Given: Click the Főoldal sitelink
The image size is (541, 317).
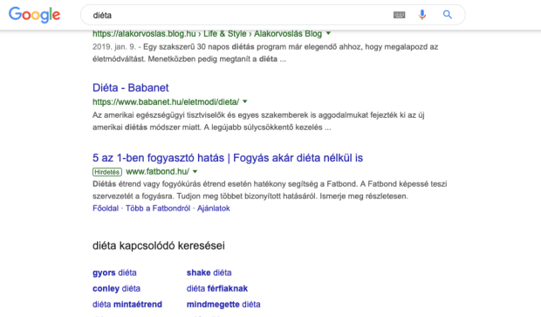Looking at the screenshot, I should (106, 208).
